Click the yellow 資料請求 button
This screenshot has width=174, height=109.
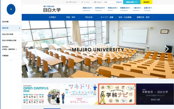click(146, 2)
